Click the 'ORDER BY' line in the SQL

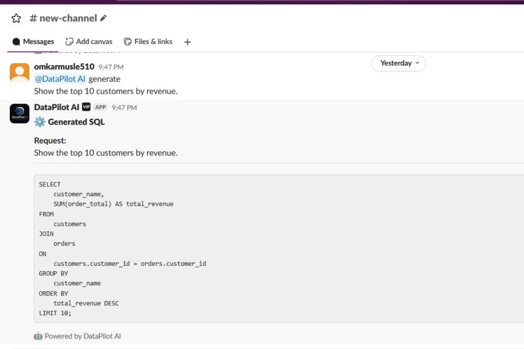pos(53,294)
